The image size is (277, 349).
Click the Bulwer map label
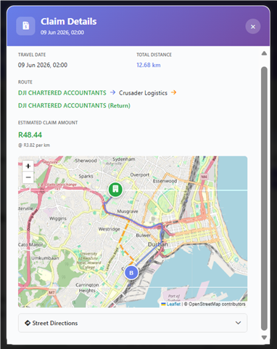[x=143, y=235]
